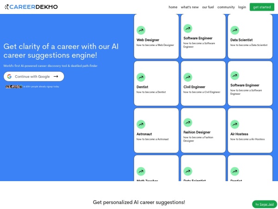Image resolution: width=278 pixels, height=209 pixels.
Task: Click 'how to become a Astronaut' text
Action: pyautogui.click(x=152, y=139)
